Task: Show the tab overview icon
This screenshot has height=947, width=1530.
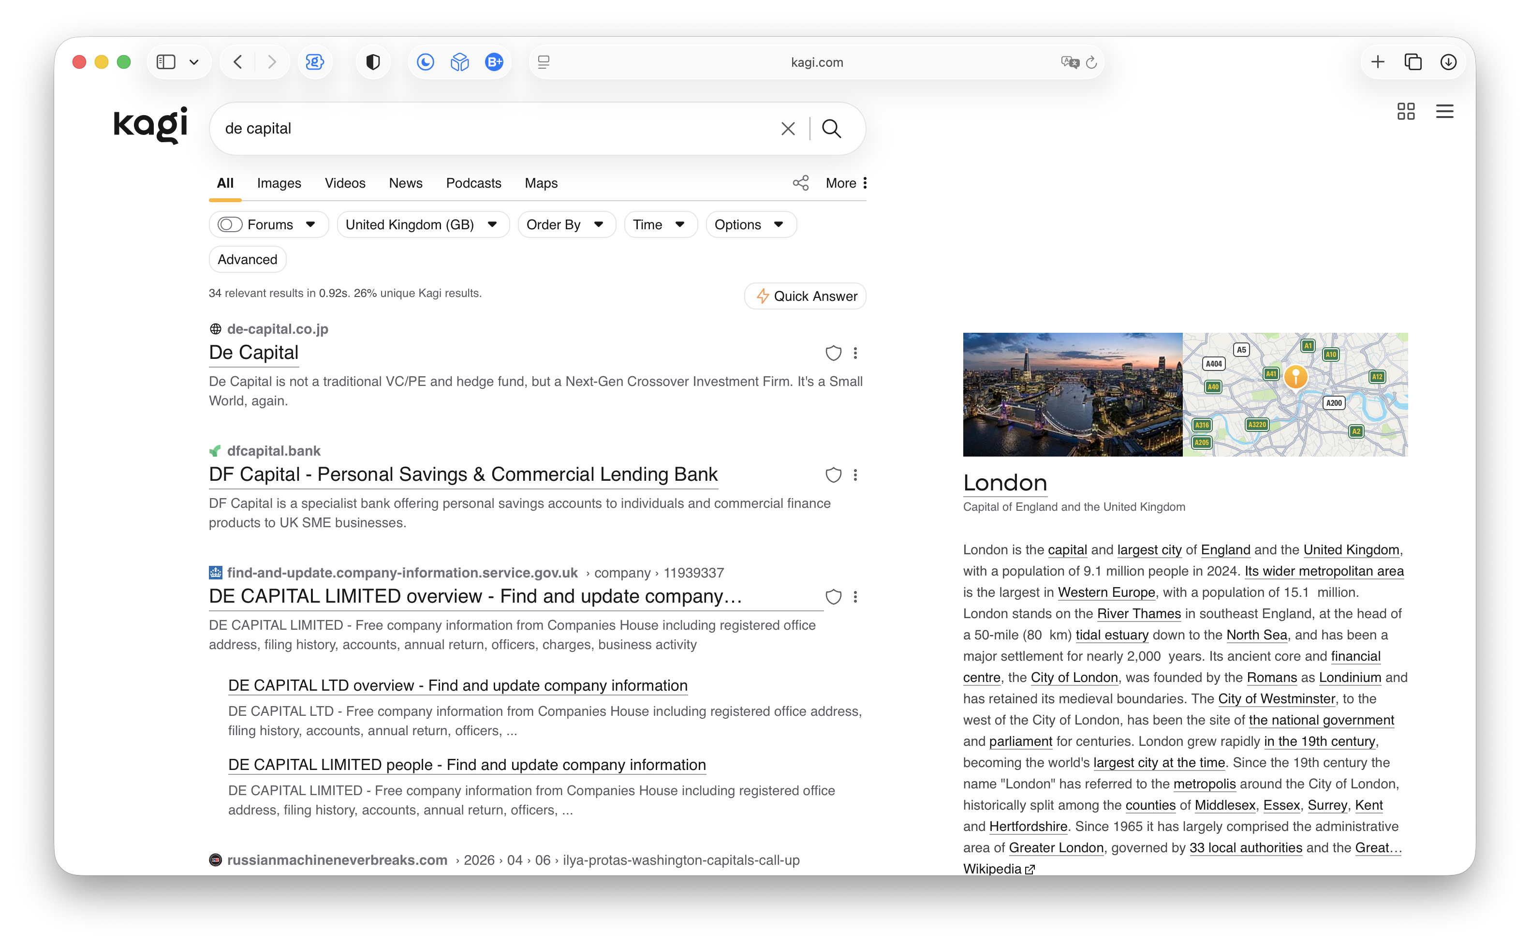Action: (x=1413, y=62)
